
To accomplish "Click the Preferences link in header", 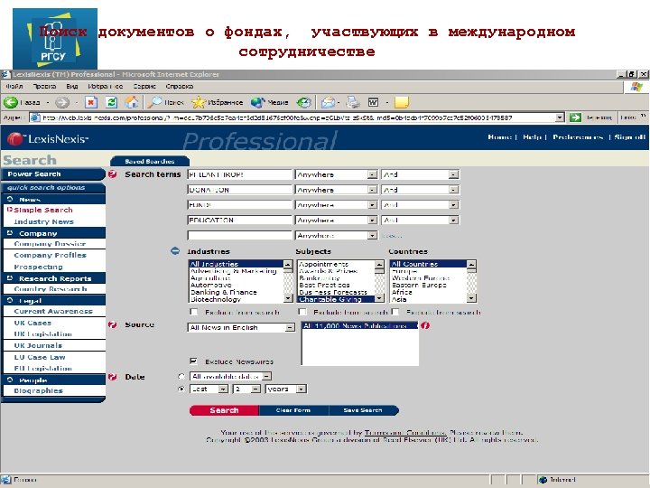I will 578,137.
